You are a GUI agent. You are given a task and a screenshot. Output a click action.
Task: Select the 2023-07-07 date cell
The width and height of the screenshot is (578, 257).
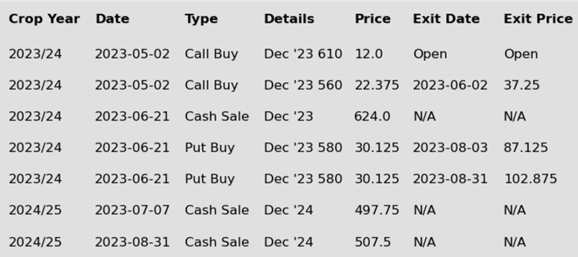[132, 210]
